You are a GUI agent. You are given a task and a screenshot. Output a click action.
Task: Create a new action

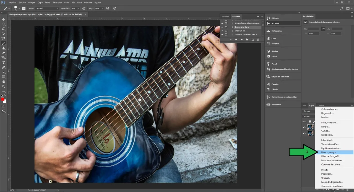[x=253, y=40]
